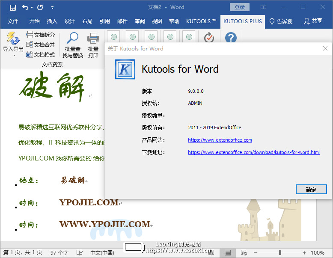Switch to the 邮件 tab
This screenshot has width=333, height=258.
click(x=122, y=21)
